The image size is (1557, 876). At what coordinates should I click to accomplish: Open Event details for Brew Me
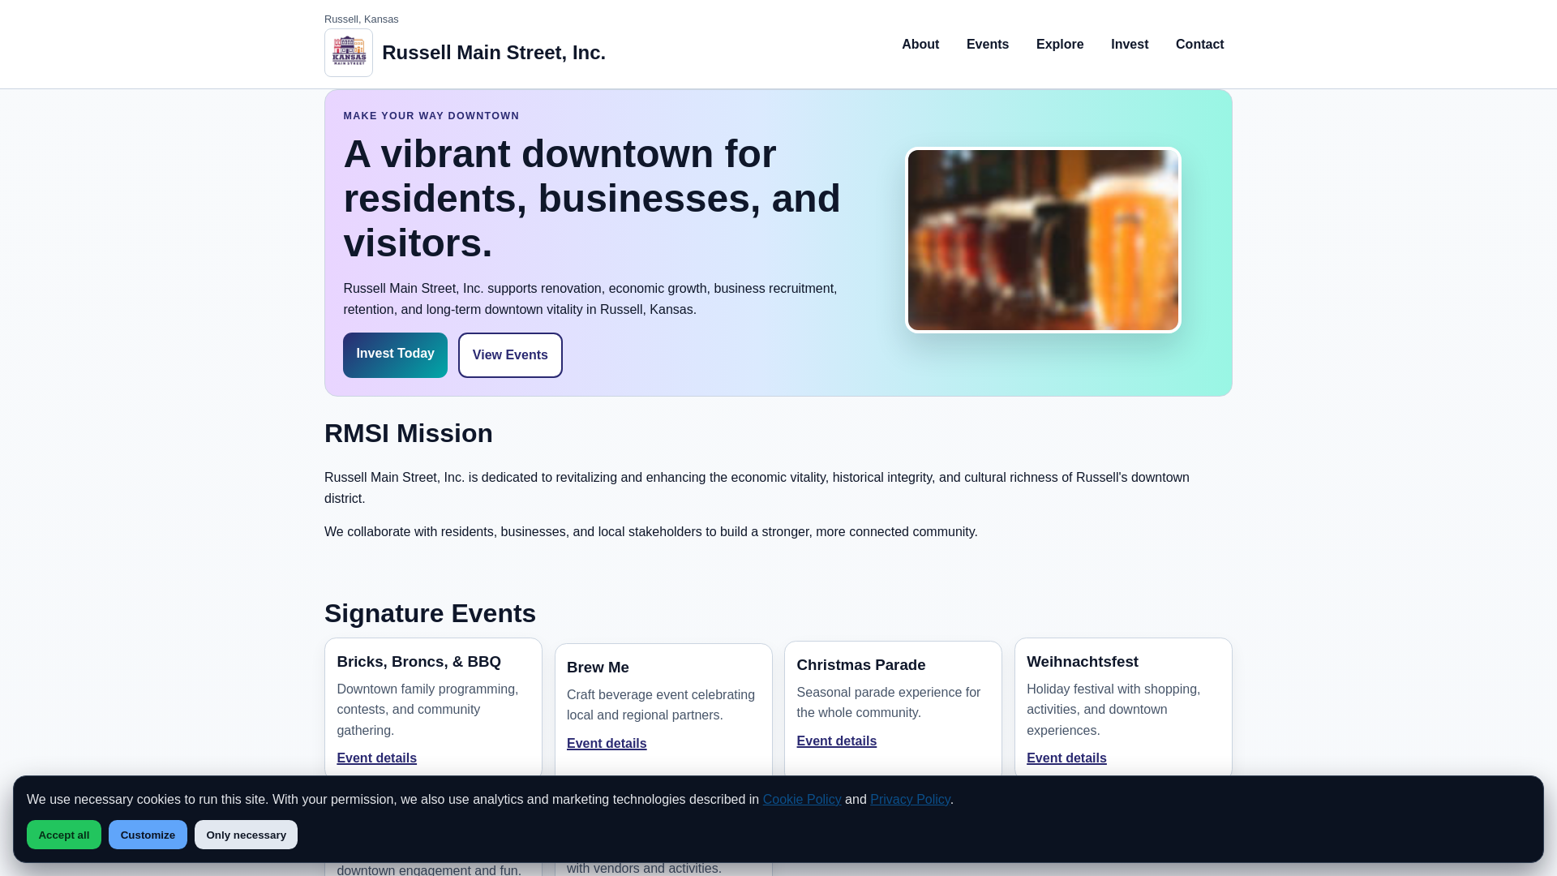pyautogui.click(x=607, y=744)
